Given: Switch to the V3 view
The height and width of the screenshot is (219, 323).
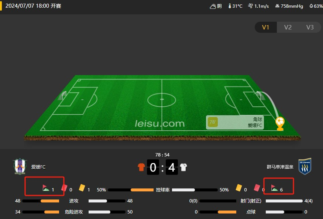Looking at the screenshot, I should click(310, 27).
